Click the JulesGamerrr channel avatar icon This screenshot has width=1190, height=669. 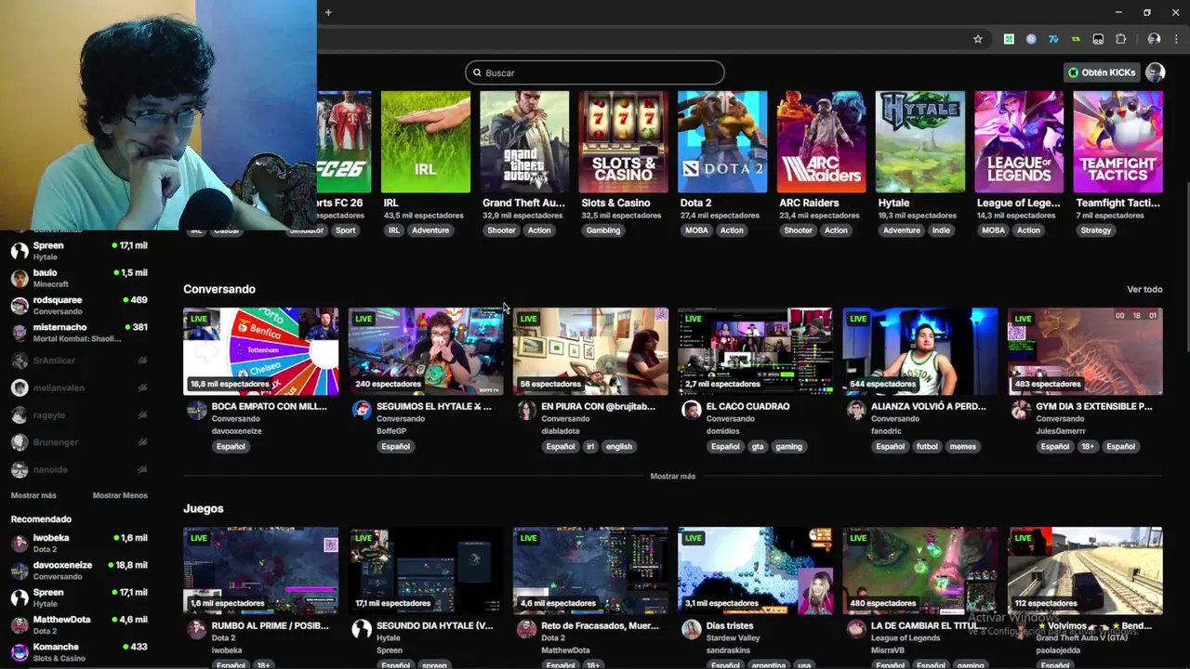click(x=1021, y=411)
